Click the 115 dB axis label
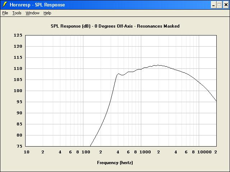 pos(18,57)
